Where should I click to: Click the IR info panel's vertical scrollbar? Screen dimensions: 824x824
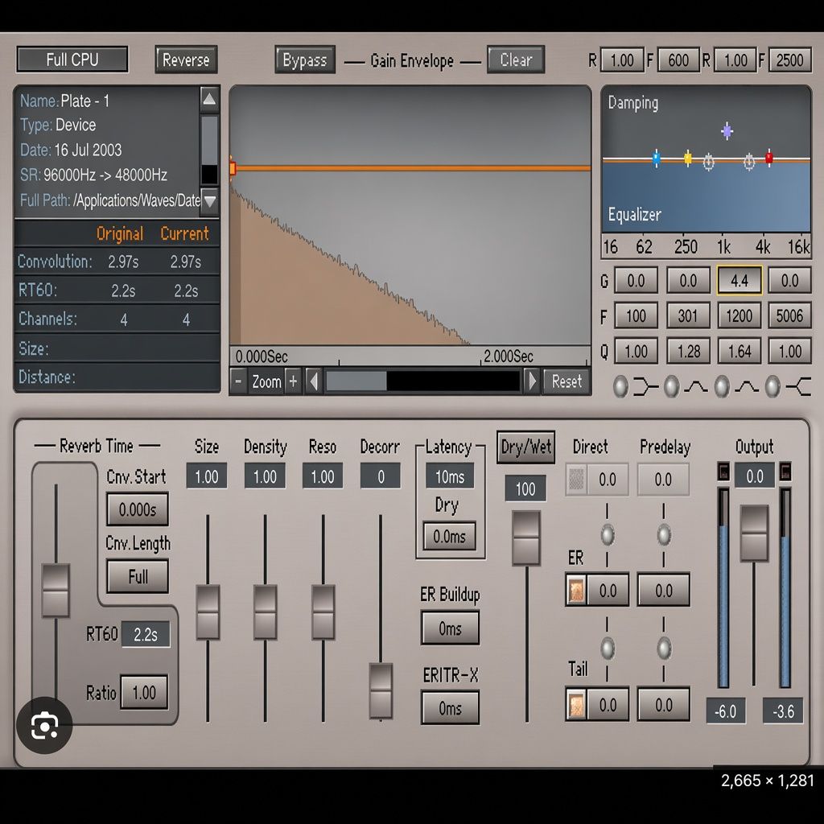(209, 149)
